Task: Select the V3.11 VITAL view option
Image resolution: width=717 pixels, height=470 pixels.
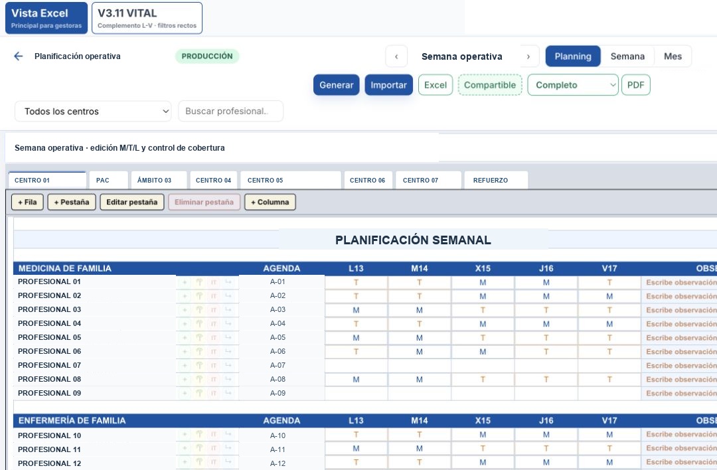Action: pyautogui.click(x=147, y=19)
